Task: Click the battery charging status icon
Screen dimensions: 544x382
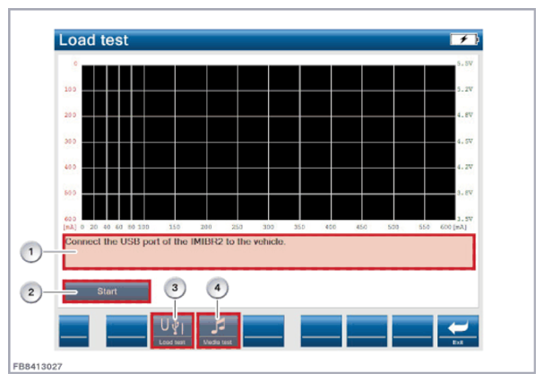Action: [465, 40]
